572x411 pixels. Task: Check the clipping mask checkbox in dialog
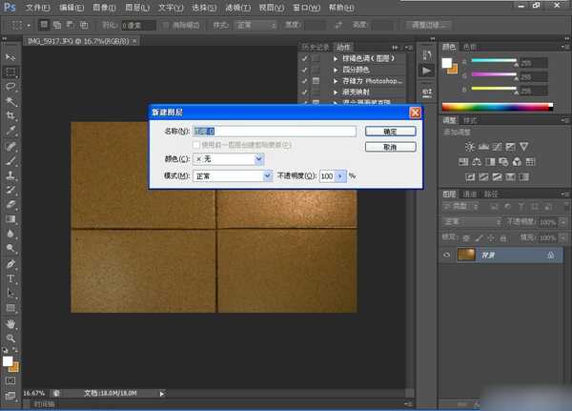[197, 144]
